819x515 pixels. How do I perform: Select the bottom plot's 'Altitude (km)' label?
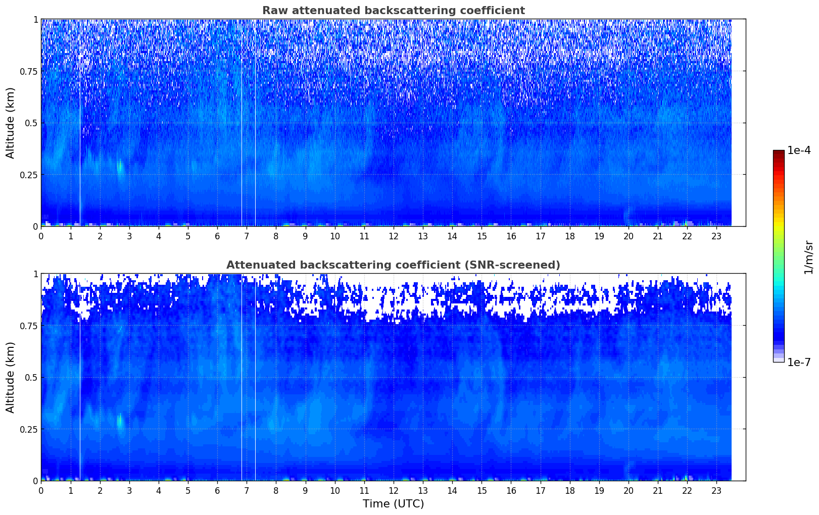click(x=11, y=377)
